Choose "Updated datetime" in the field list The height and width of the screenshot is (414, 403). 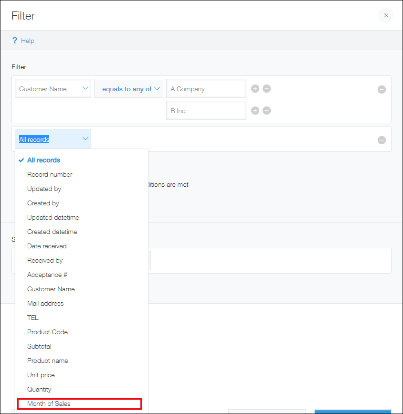(x=53, y=217)
